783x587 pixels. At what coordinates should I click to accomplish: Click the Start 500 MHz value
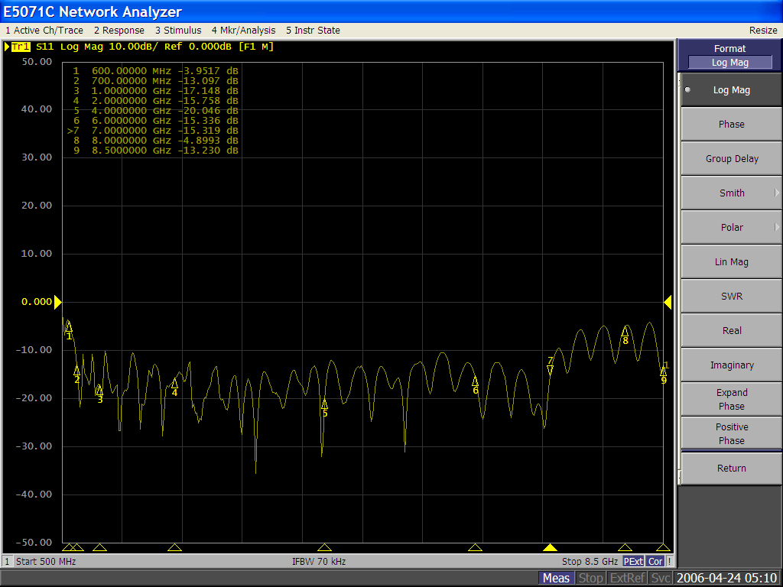pyautogui.click(x=46, y=562)
